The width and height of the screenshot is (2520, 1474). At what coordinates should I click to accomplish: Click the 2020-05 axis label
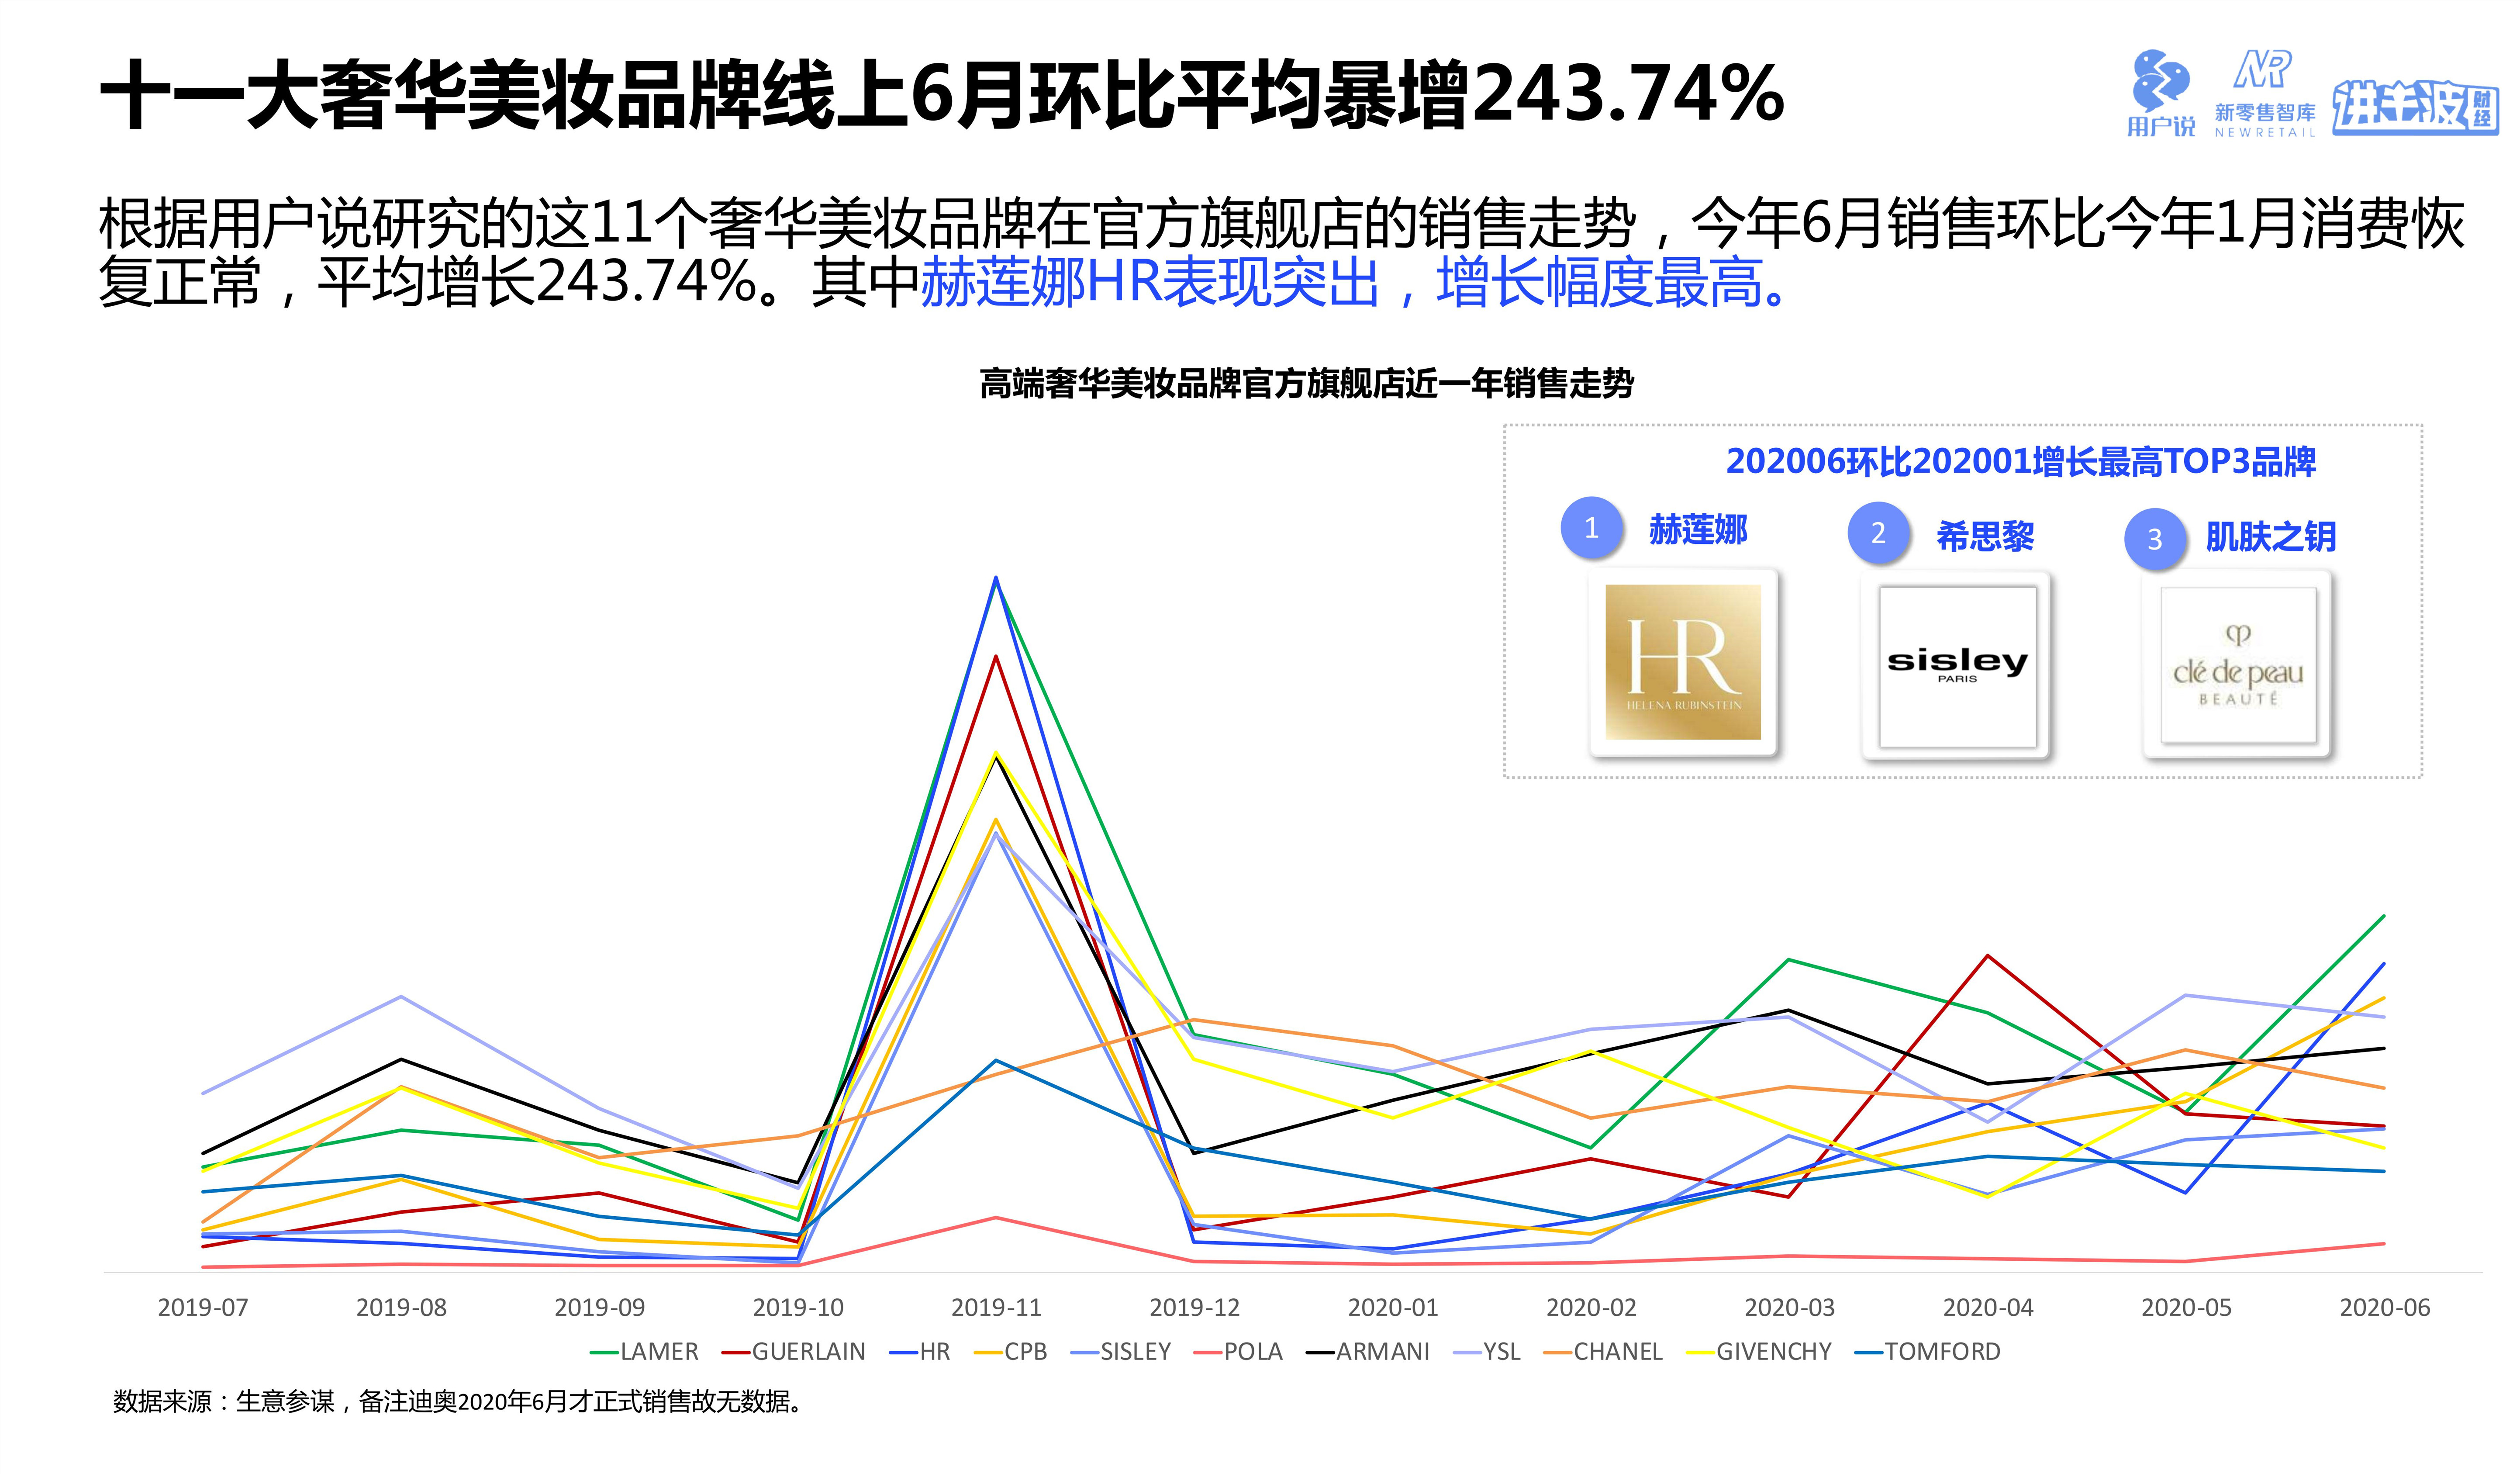[2186, 1307]
